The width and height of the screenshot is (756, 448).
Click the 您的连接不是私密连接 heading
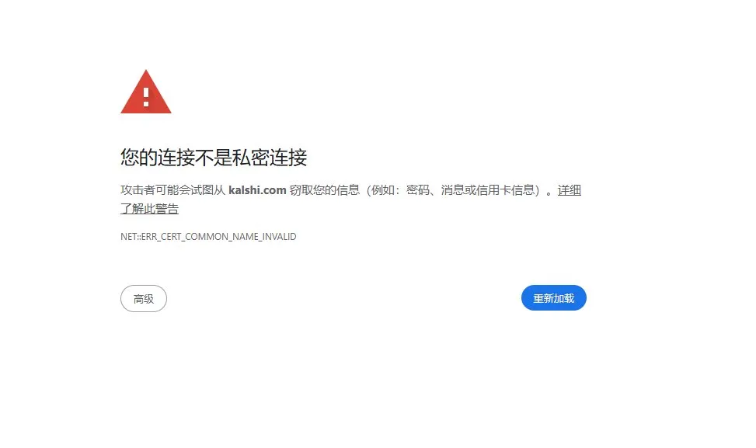[214, 158]
